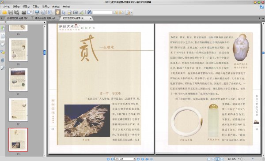This screenshot has width=265, height=161.
Task: Open the zoom percentage dropdown
Action: 238,159
